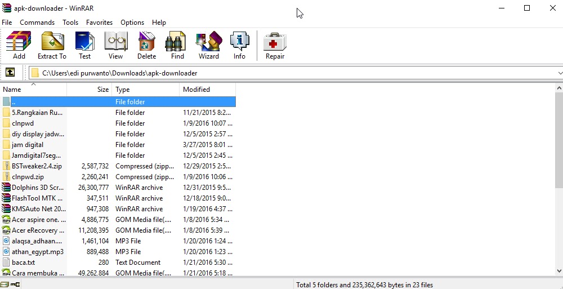563x289 pixels.
Task: Open the Favorites menu
Action: [100, 23]
